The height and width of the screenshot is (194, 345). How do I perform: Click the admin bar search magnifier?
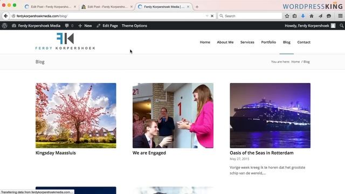[x=341, y=25]
